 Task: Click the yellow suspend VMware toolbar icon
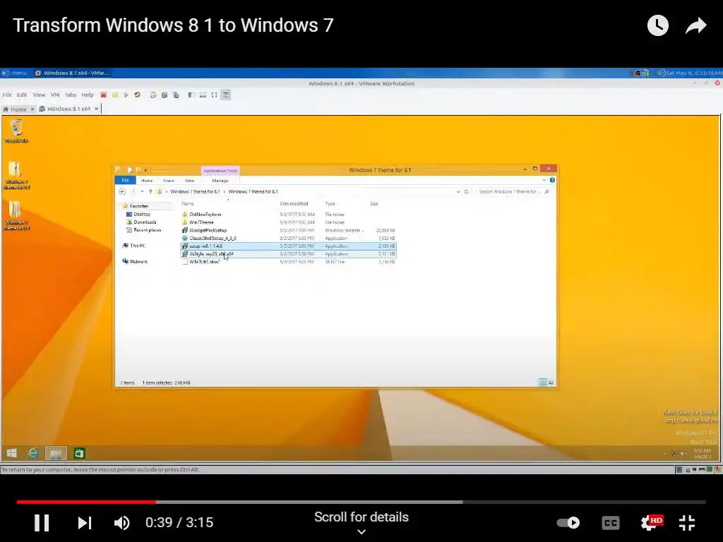[x=115, y=95]
